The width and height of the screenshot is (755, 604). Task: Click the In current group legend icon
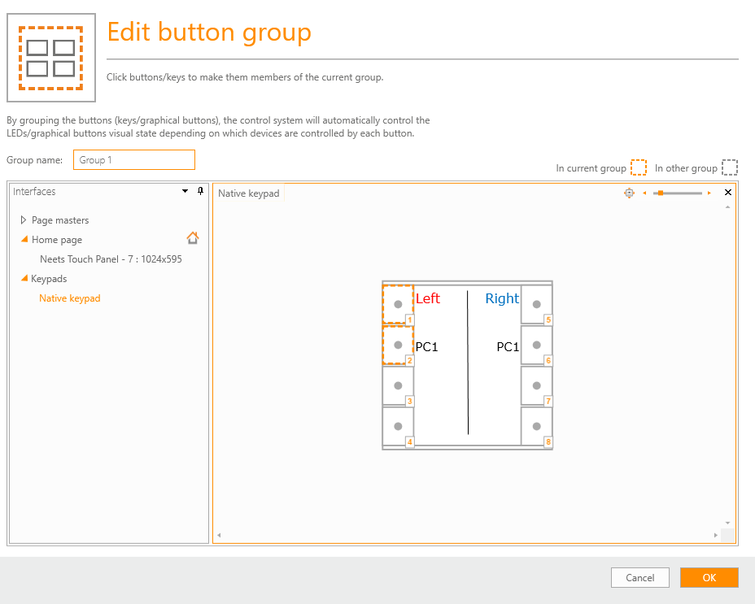tap(638, 167)
